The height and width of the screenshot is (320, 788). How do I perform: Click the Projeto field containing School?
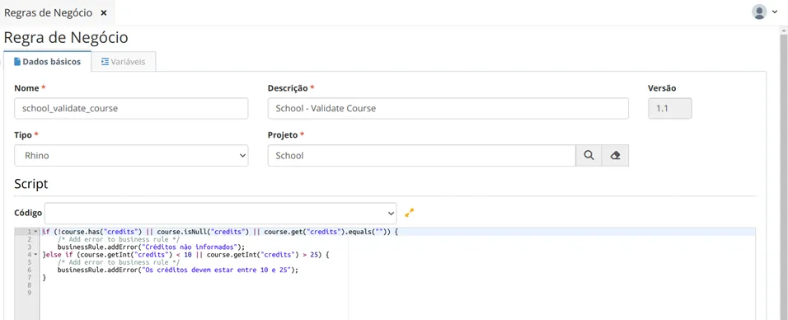pyautogui.click(x=421, y=156)
